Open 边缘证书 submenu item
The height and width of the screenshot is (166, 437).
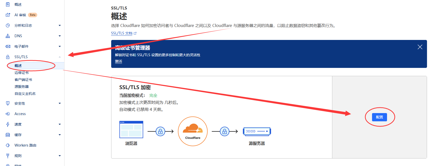point(21,73)
